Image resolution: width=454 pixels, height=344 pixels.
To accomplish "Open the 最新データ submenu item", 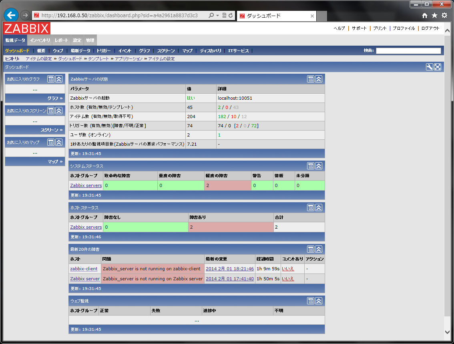I will [80, 51].
